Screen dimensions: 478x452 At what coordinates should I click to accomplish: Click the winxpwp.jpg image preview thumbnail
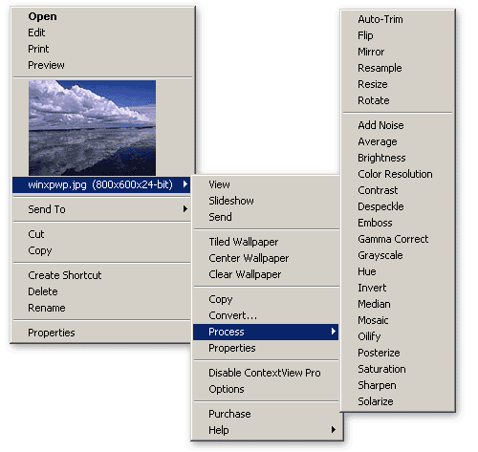coord(92,128)
